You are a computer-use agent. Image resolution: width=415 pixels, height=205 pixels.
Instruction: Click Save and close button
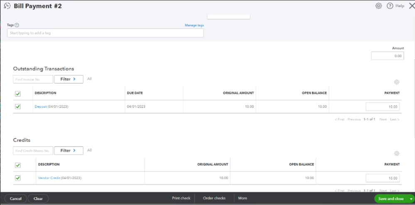pos(391,199)
